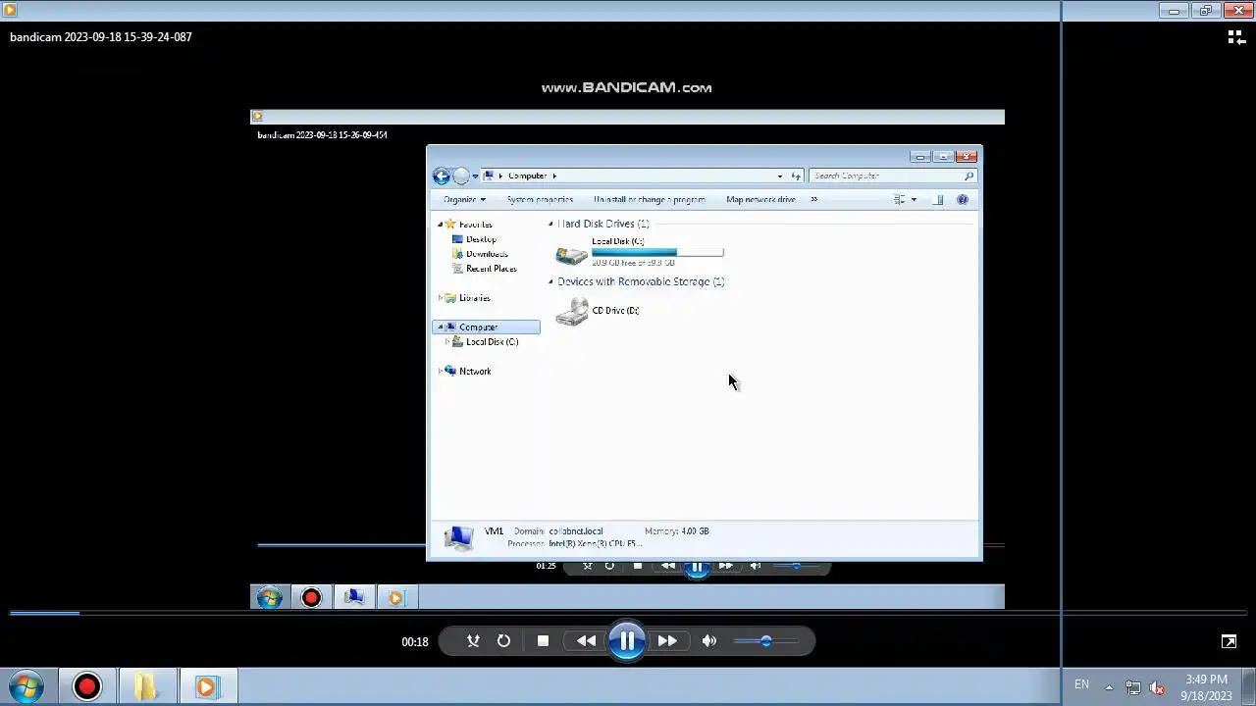Screen dimensions: 1256x706
Task: Click Uninstall or change a program
Action: 649,199
